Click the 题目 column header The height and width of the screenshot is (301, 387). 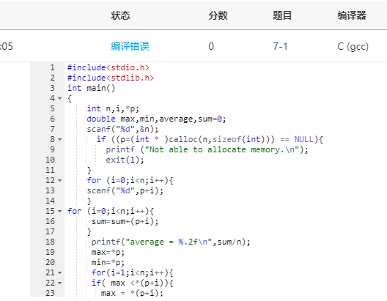(282, 15)
